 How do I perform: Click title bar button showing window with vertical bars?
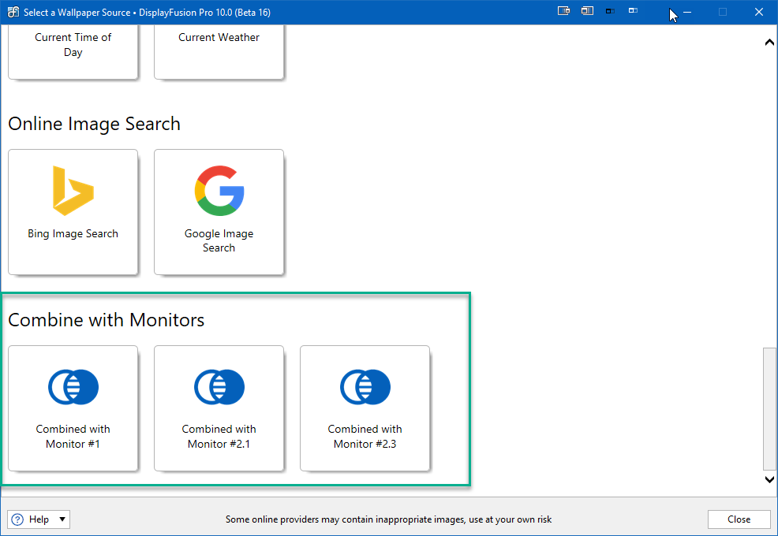587,11
